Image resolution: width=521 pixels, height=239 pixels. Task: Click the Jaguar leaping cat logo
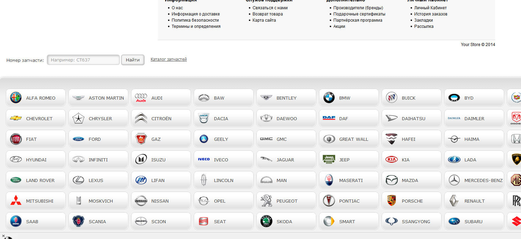266,160
